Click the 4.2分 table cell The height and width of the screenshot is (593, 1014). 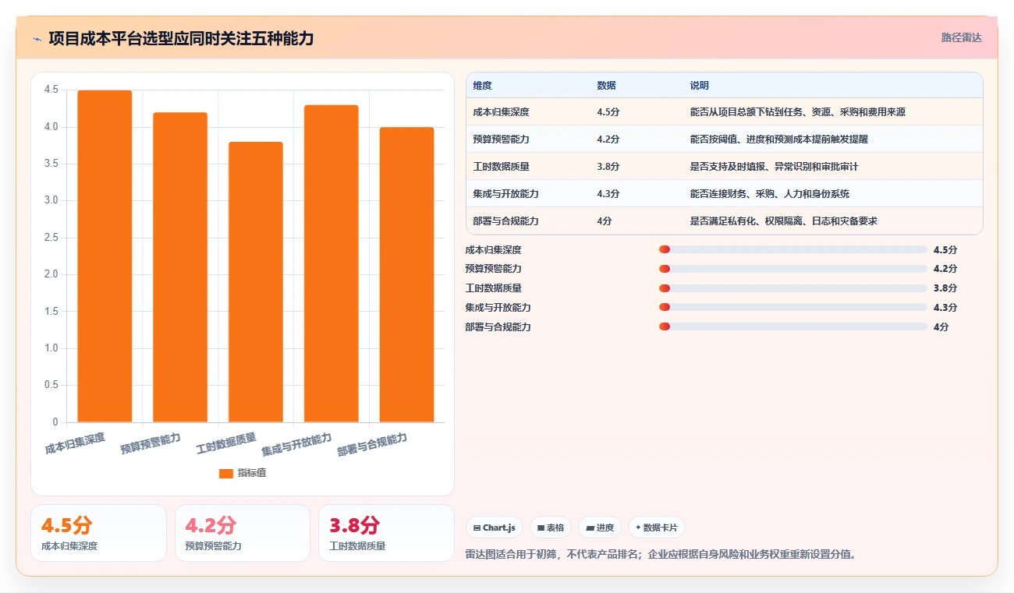(608, 139)
